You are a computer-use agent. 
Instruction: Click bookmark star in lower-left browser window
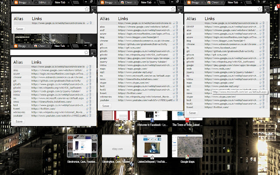click(x=86, y=52)
